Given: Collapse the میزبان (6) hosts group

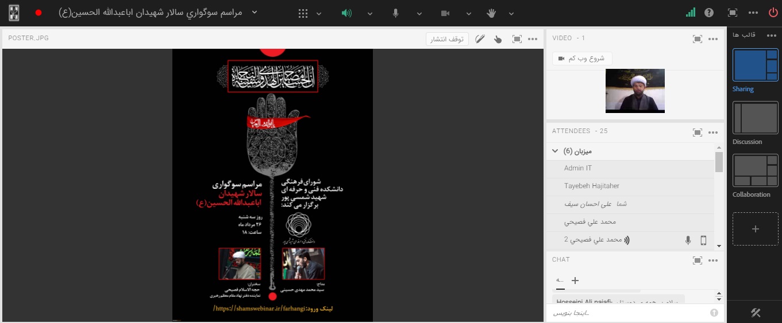Looking at the screenshot, I should [555, 151].
